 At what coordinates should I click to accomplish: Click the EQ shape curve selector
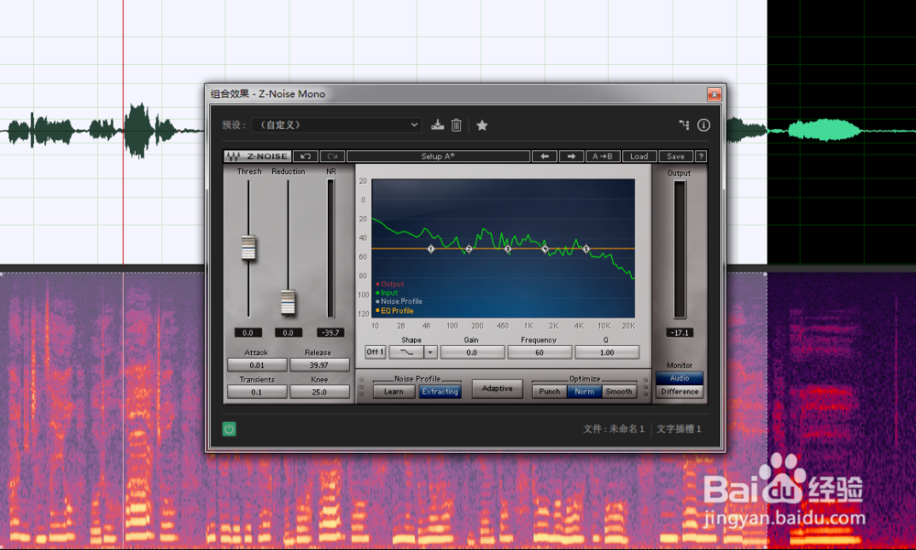pos(406,352)
